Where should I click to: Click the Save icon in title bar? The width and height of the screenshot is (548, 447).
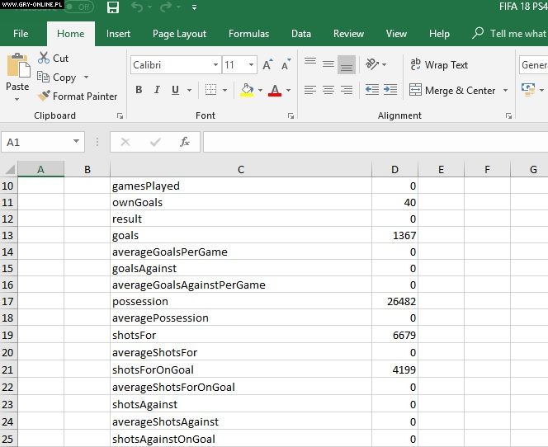tap(113, 7)
